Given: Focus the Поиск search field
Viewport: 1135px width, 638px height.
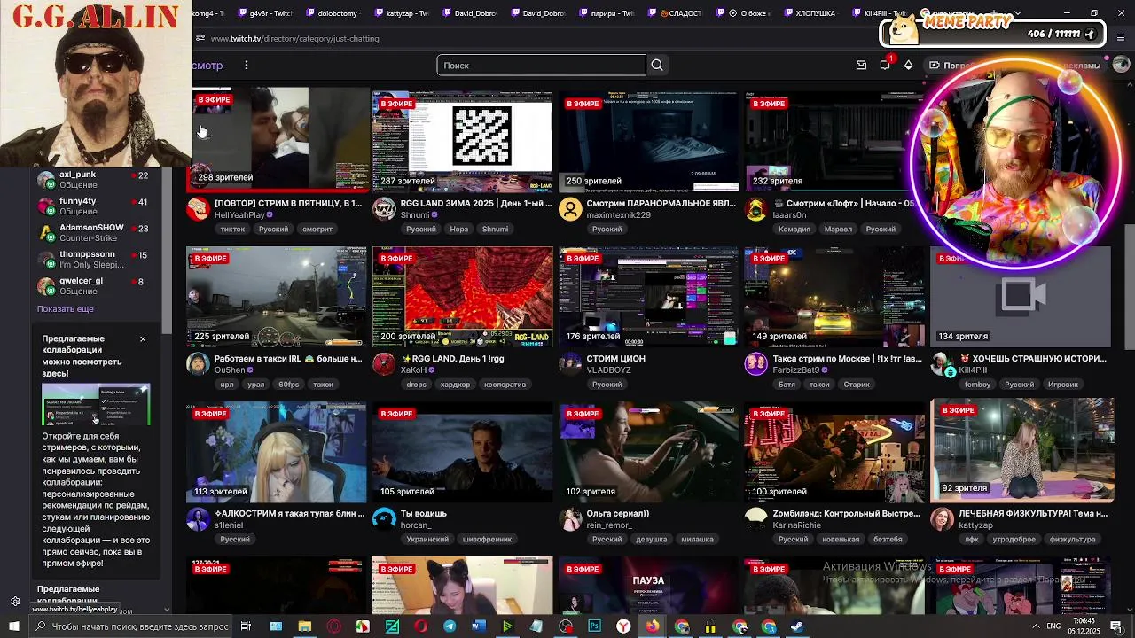Looking at the screenshot, I should click(x=541, y=65).
